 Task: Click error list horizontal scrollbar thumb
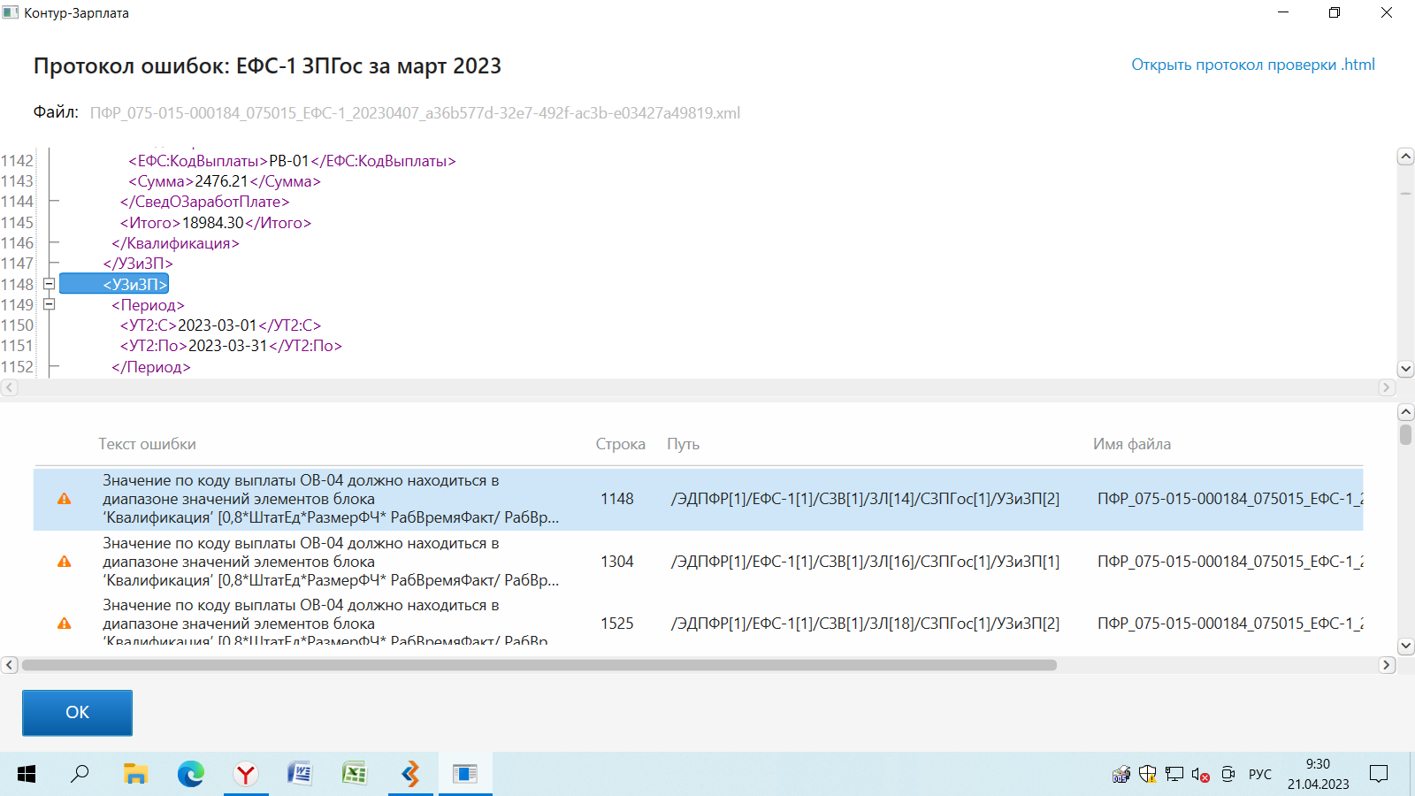tap(539, 665)
